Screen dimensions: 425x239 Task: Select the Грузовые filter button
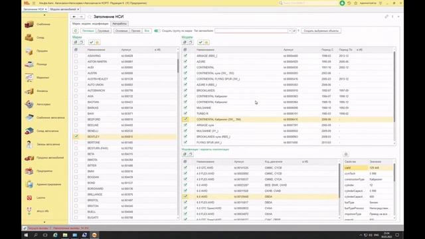(104, 31)
